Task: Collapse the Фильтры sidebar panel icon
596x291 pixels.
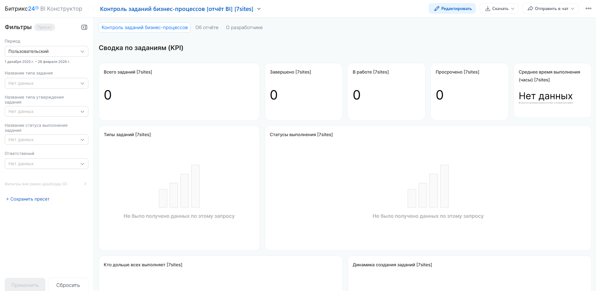Action: point(84,27)
